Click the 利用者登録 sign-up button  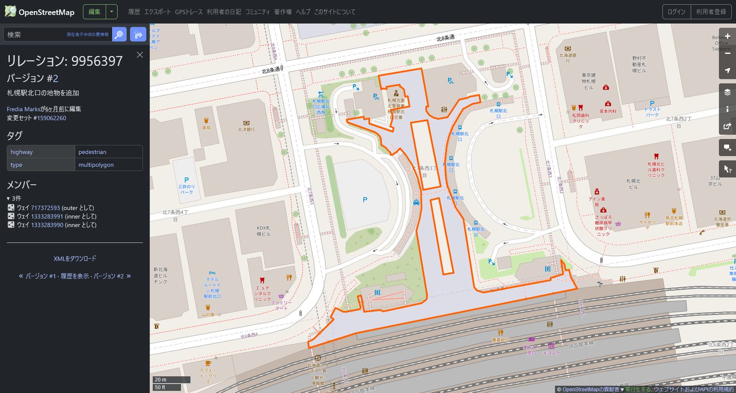711,12
